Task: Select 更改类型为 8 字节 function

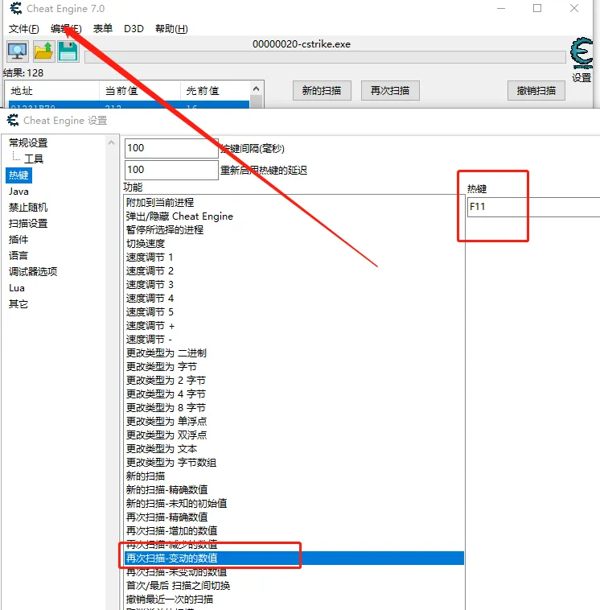Action: [x=294, y=408]
